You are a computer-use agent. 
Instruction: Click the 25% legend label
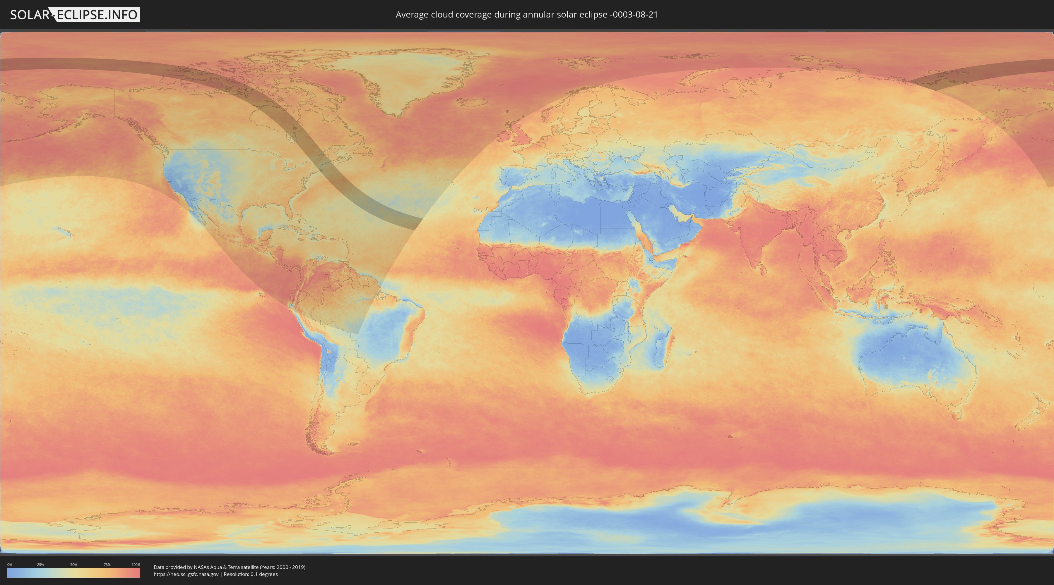point(40,565)
